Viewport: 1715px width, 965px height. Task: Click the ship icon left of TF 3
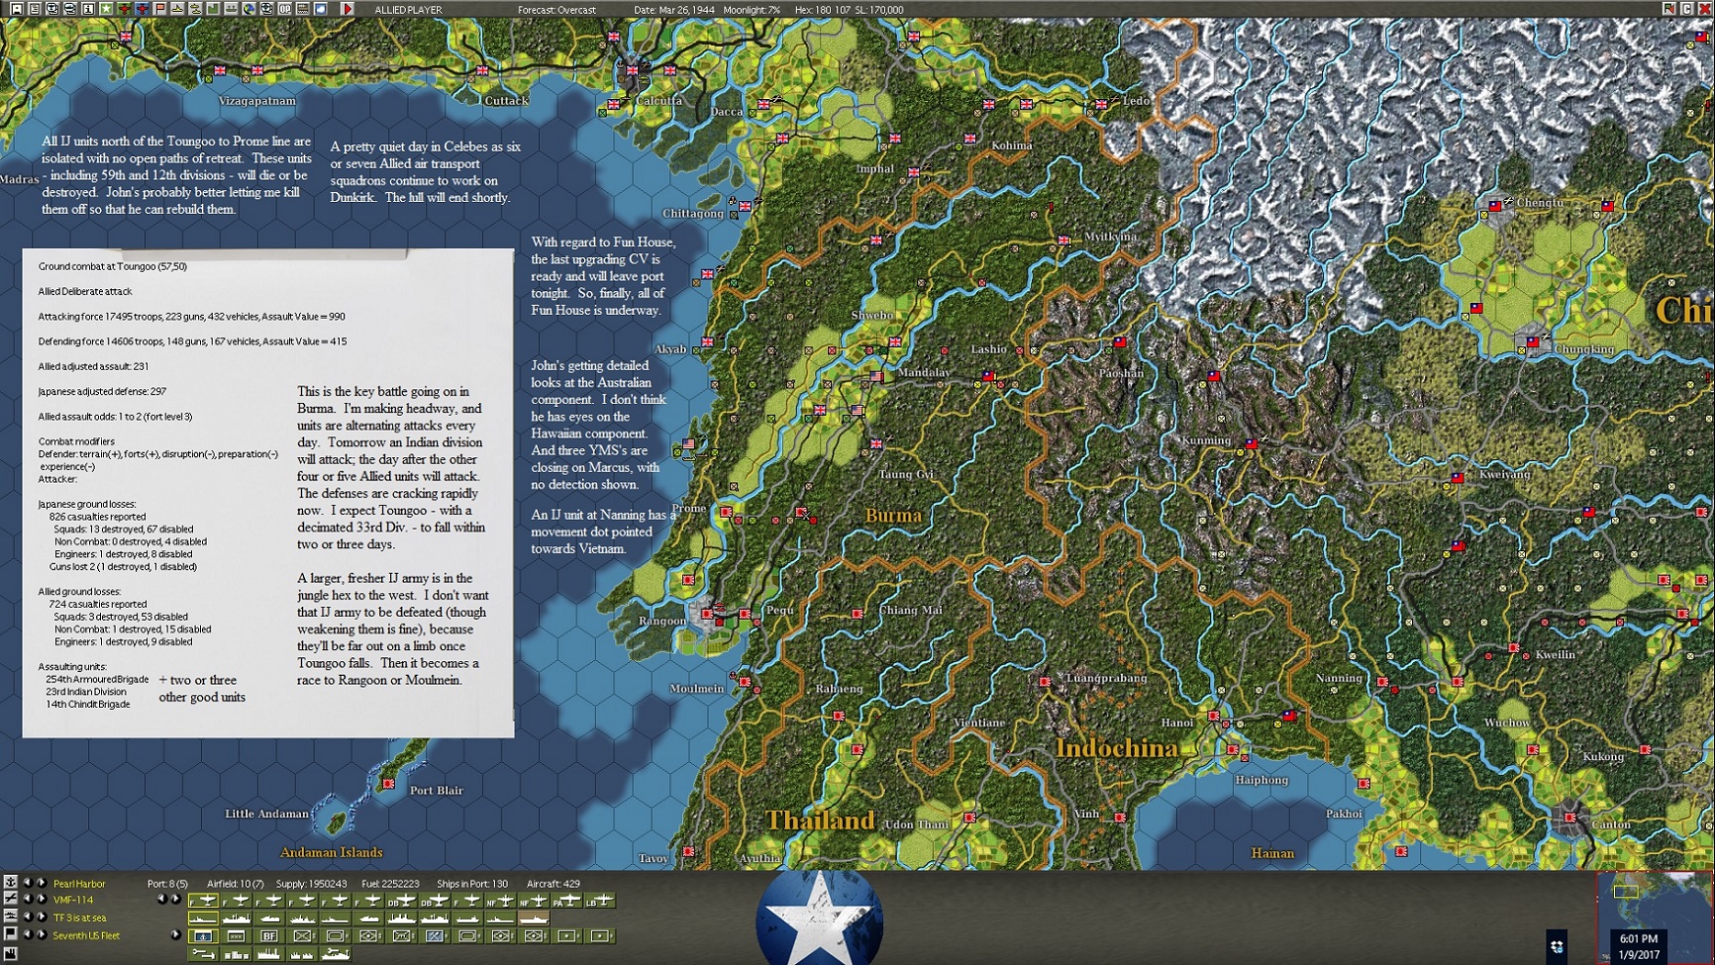pos(10,917)
